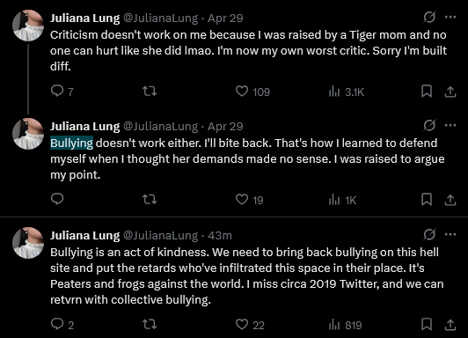View analytics showing 3.1K views
Image resolution: width=468 pixels, height=338 pixels.
pyautogui.click(x=347, y=92)
